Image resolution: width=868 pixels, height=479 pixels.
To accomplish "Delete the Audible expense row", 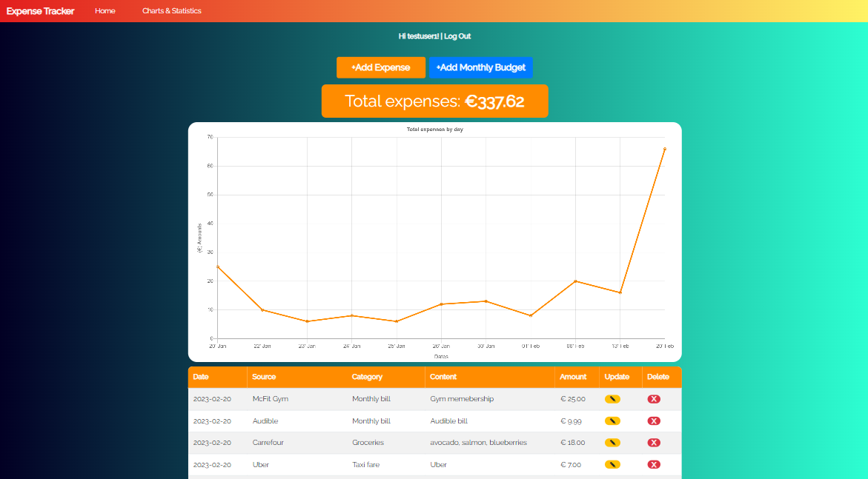I will click(x=654, y=421).
